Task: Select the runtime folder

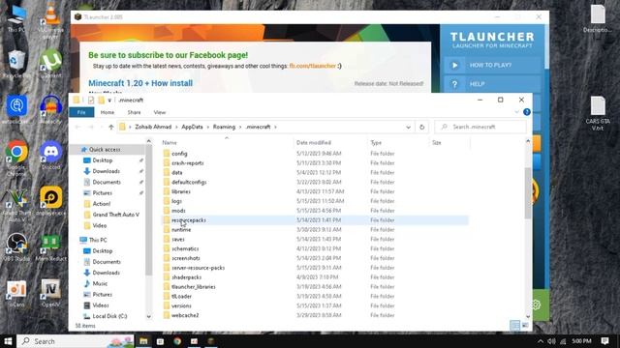Action: (x=181, y=230)
